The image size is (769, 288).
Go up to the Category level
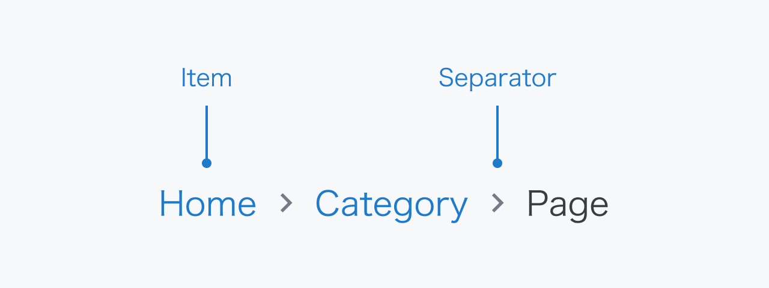391,205
